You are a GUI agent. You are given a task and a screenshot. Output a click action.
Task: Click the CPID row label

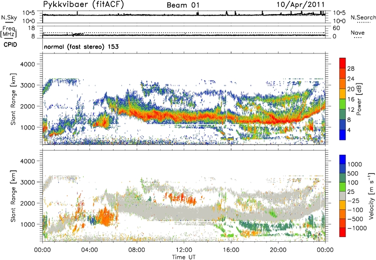pos(10,45)
